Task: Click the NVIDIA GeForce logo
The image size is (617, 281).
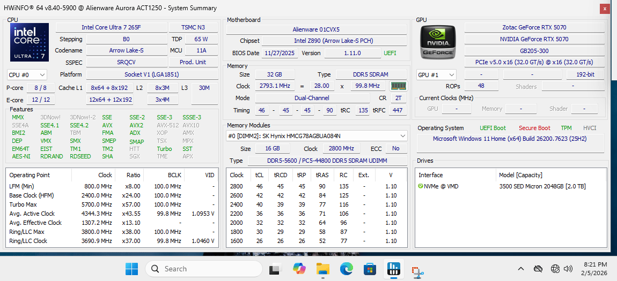Action: (x=438, y=42)
